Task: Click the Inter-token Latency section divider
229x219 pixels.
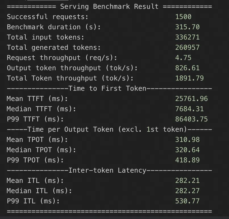Action: [x=109, y=170]
